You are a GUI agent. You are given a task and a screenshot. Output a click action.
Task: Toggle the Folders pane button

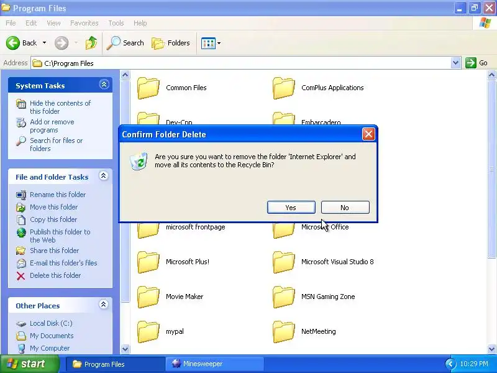click(x=171, y=43)
